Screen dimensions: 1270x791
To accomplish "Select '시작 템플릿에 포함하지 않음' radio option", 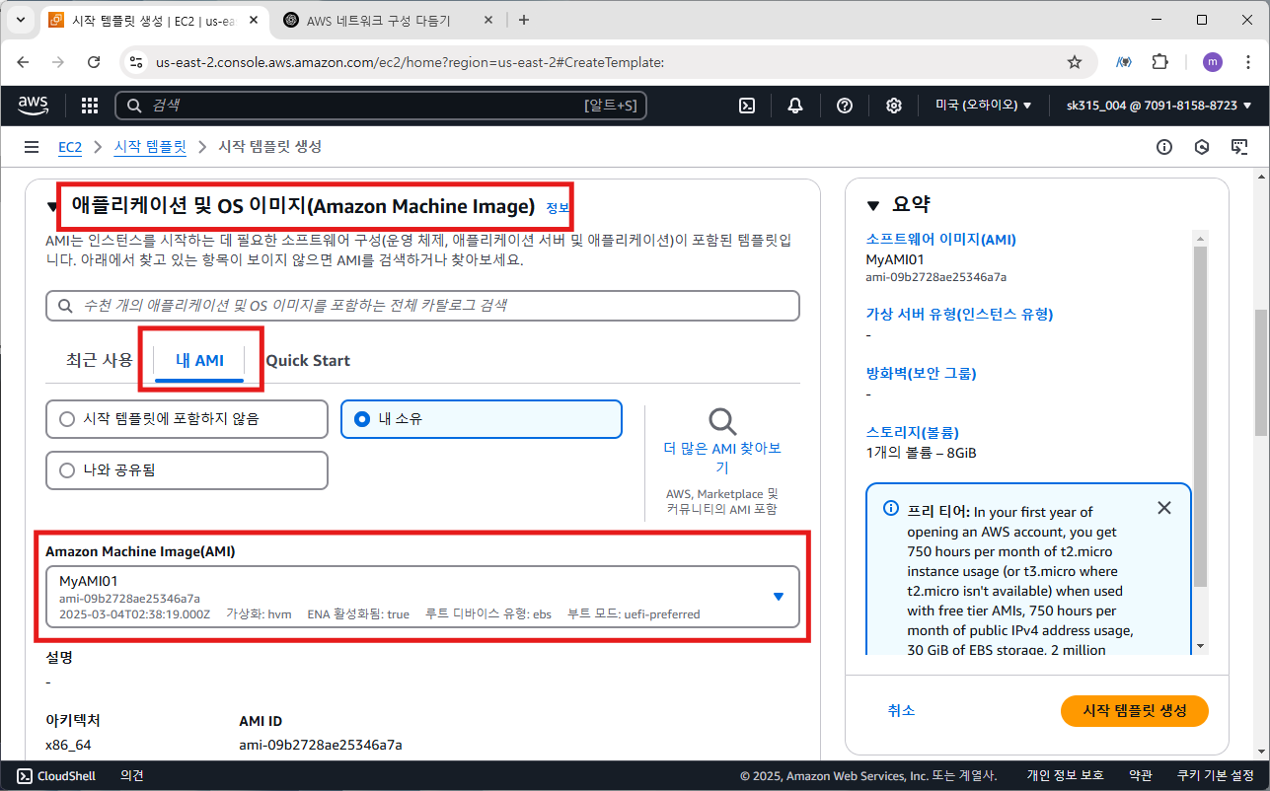I will click(187, 419).
